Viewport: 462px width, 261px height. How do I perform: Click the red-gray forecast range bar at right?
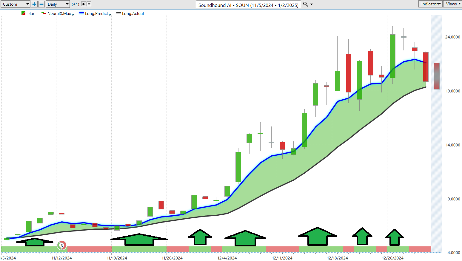click(x=437, y=76)
